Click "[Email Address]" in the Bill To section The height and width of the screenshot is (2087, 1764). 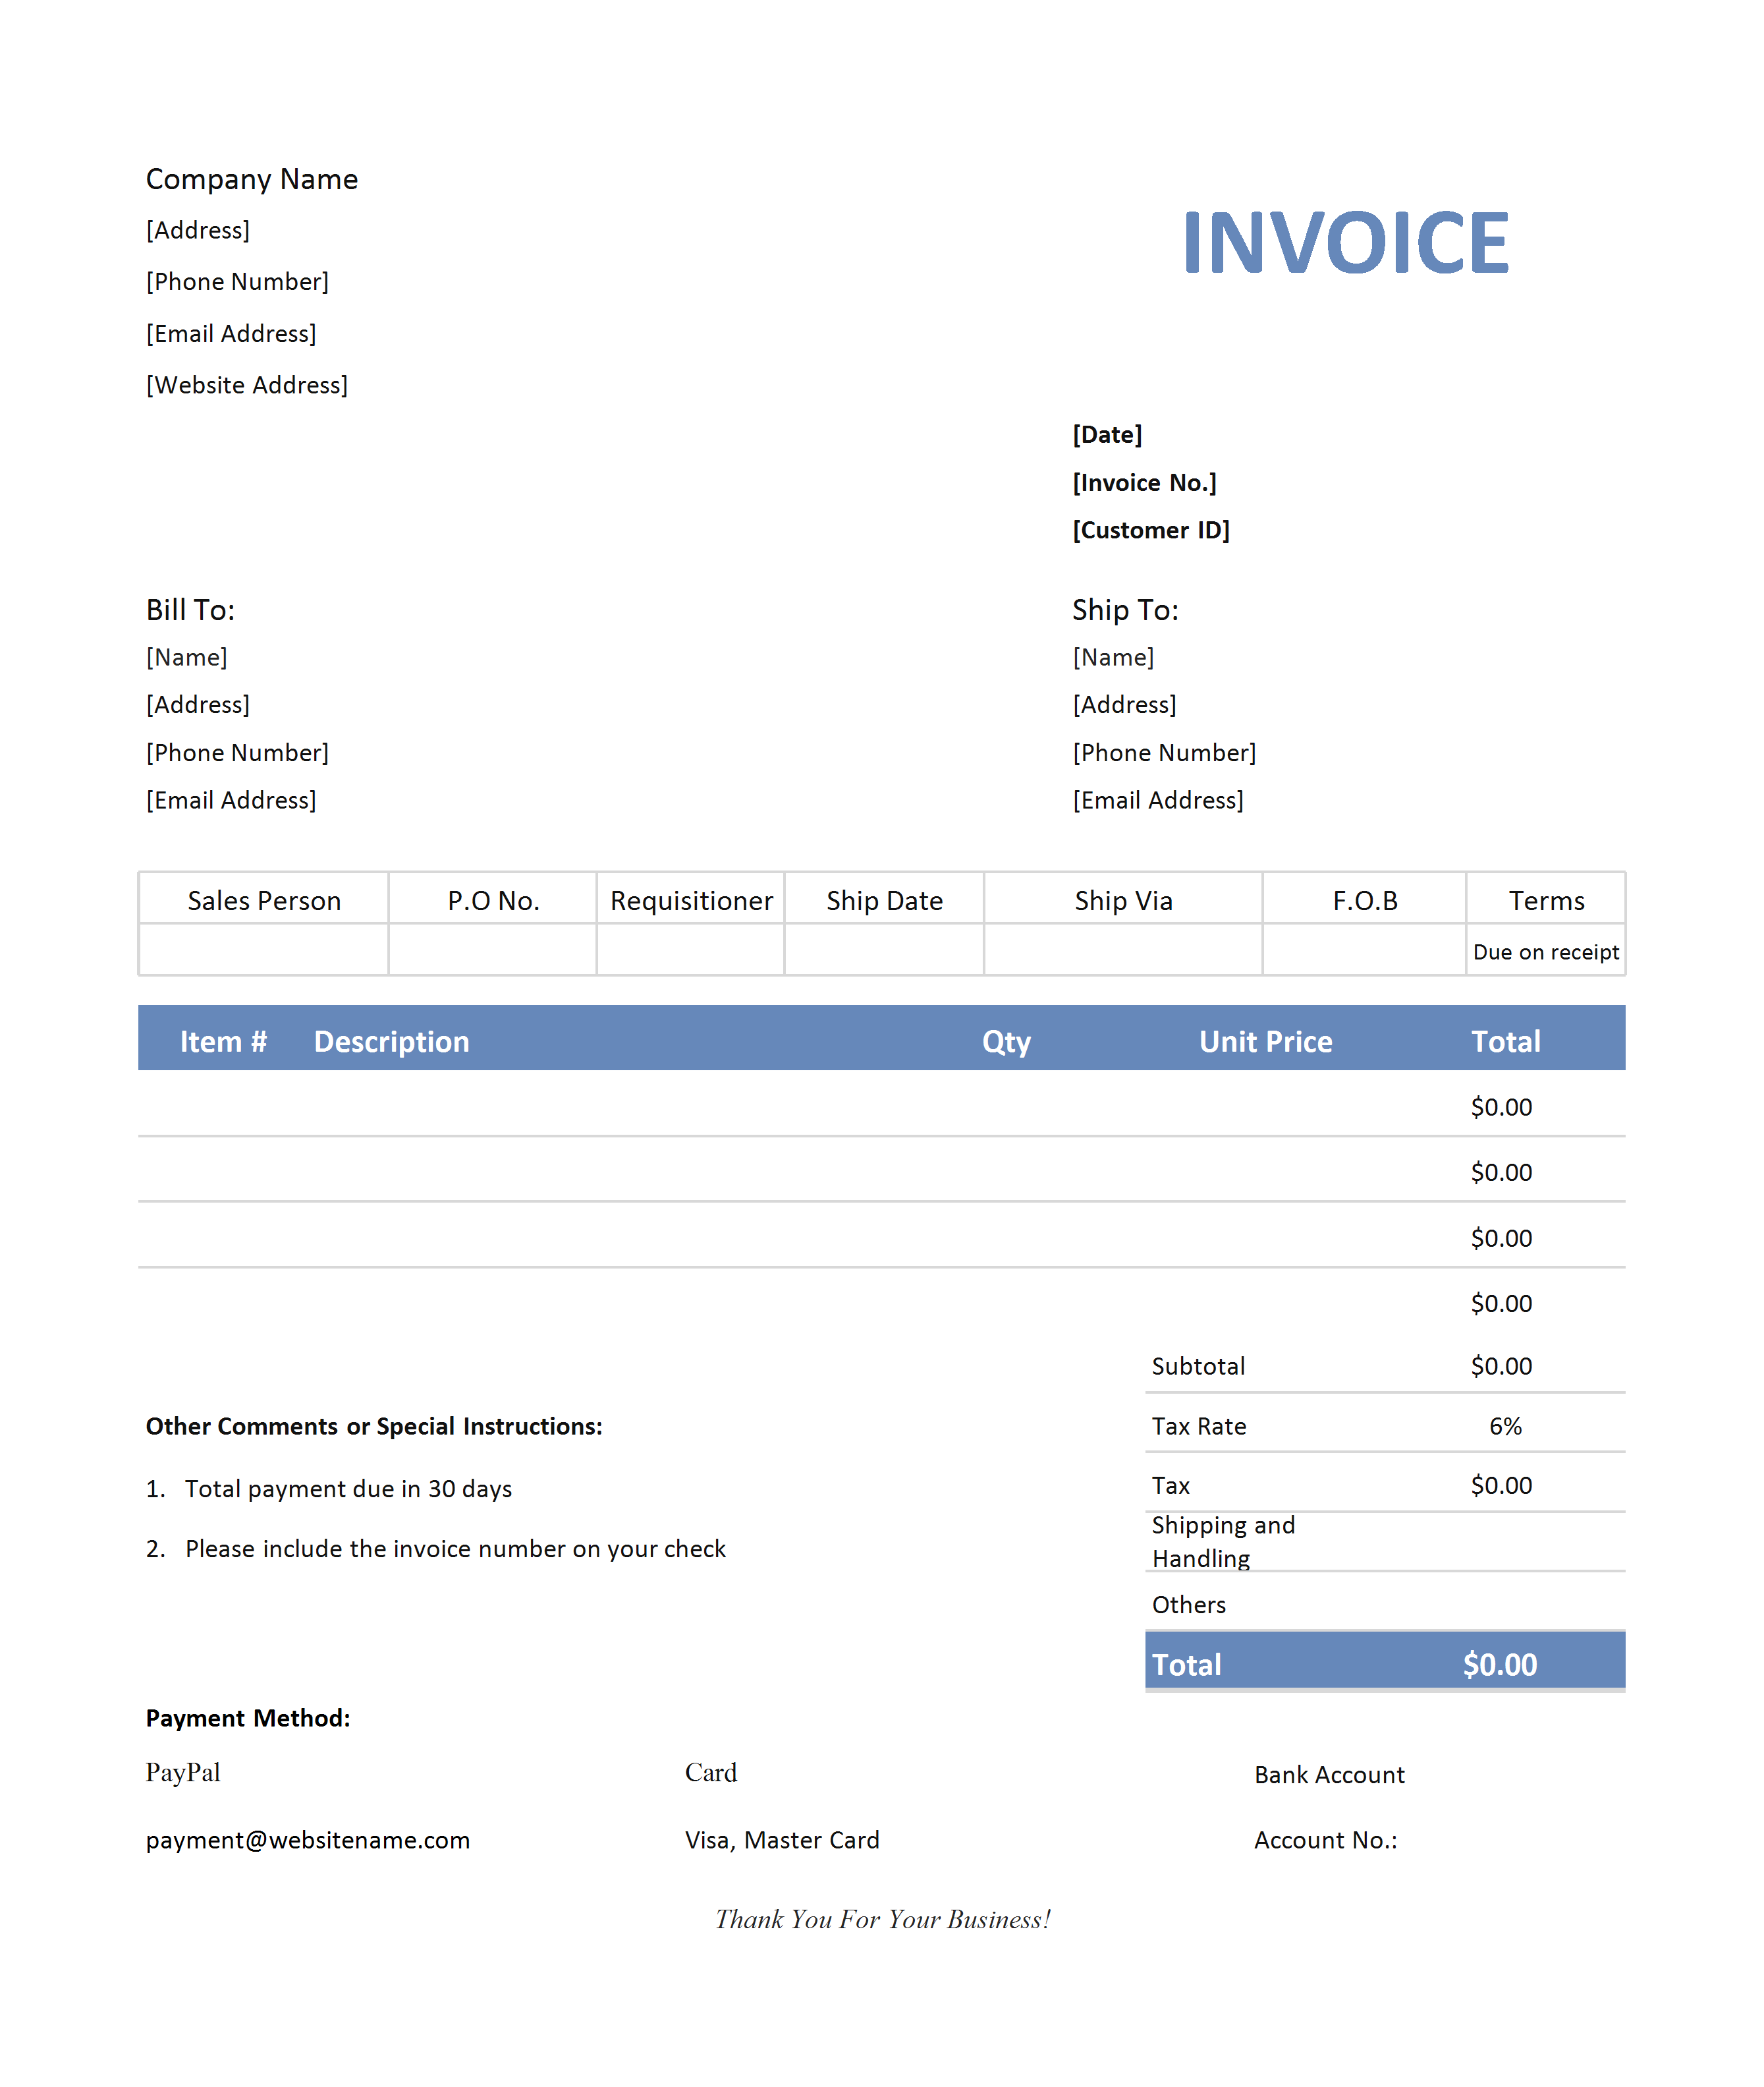(231, 801)
